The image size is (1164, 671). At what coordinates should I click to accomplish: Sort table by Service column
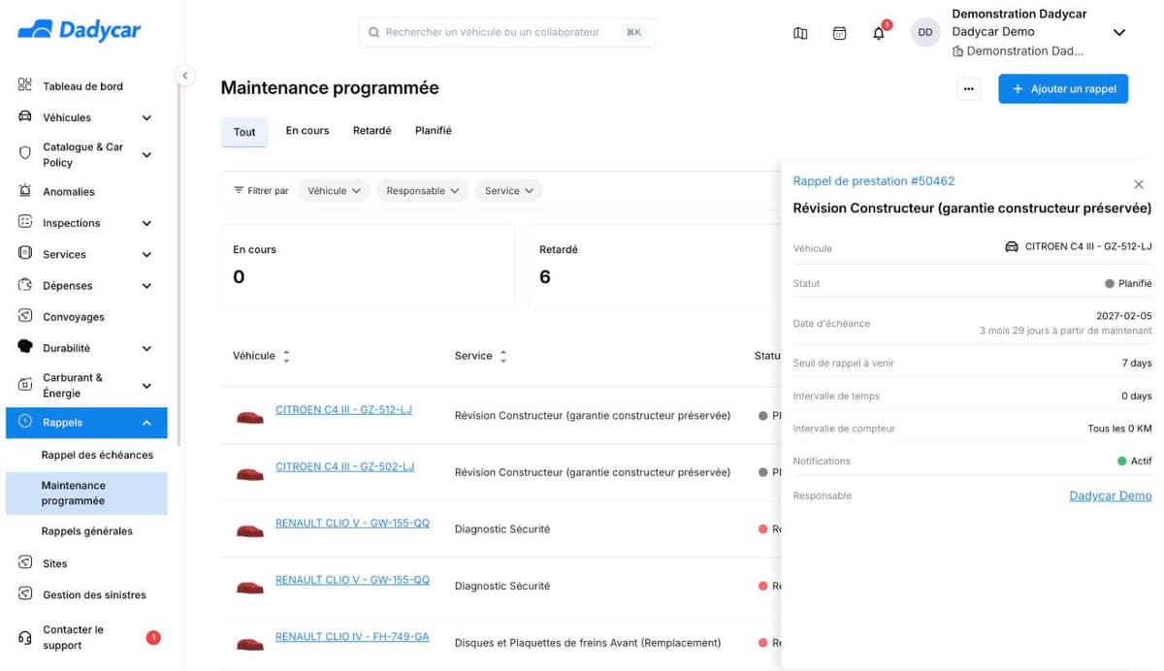(503, 357)
